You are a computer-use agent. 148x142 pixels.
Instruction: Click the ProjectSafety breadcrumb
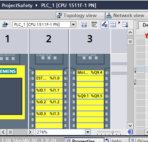pos(17,5)
